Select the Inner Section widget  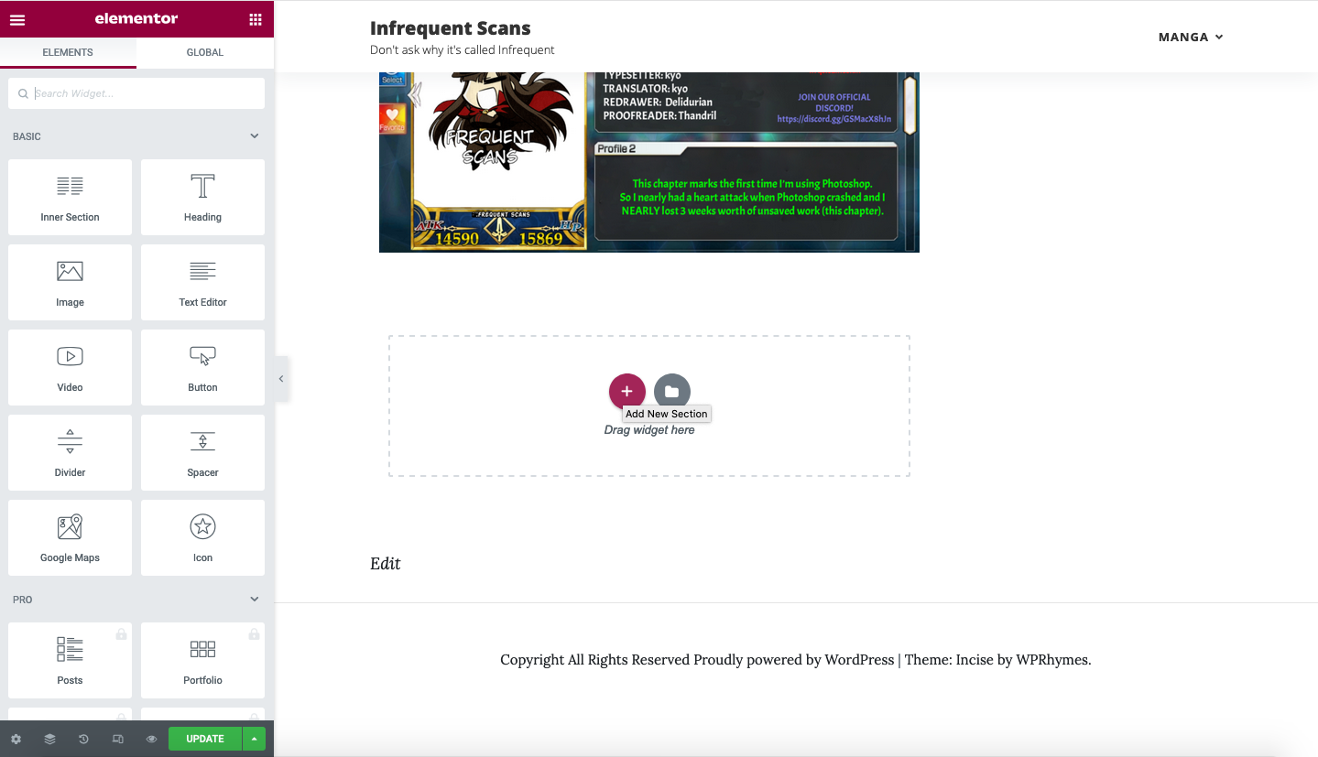click(x=70, y=197)
